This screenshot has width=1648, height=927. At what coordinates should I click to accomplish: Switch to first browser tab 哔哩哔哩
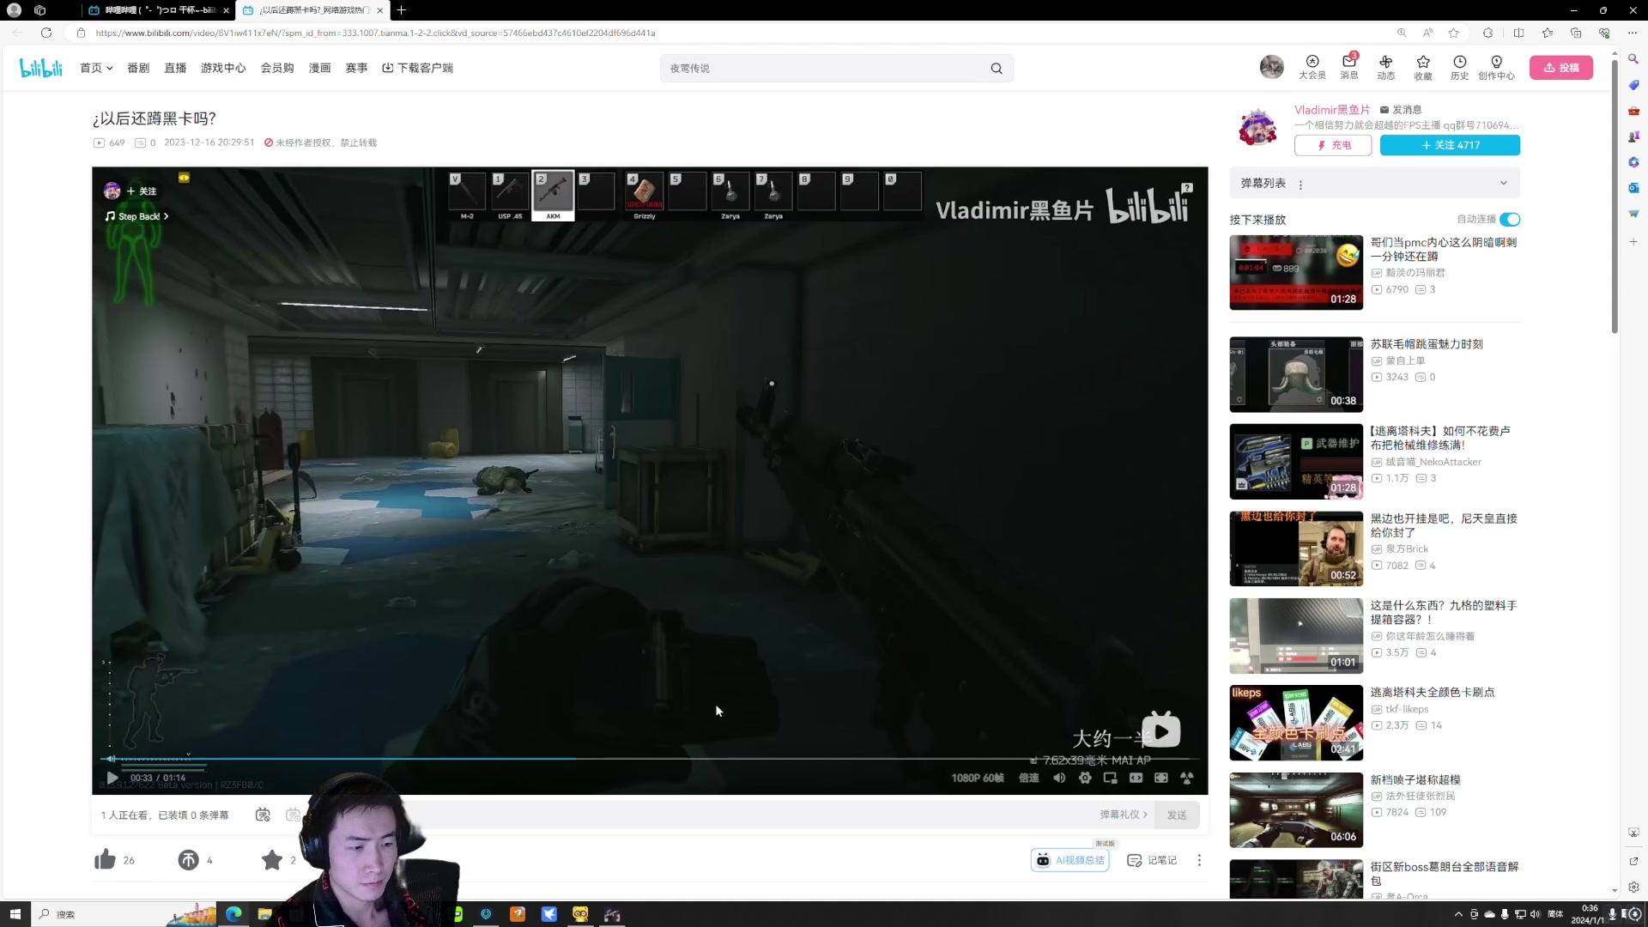click(x=159, y=10)
